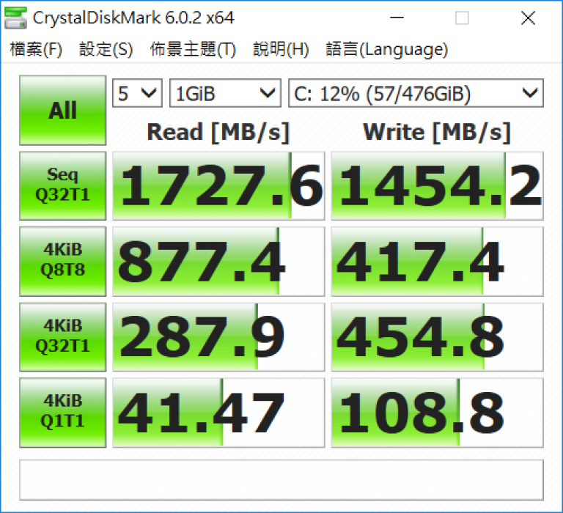563x513 pixels.
Task: Start the 4KiB Q32T1 test
Action: [x=63, y=336]
